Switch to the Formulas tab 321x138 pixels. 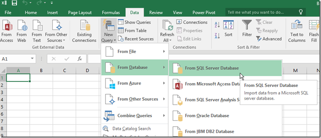point(111,13)
